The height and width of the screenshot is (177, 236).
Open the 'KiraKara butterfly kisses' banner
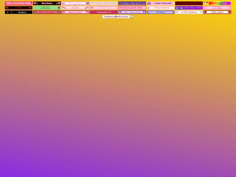(x=116, y=17)
